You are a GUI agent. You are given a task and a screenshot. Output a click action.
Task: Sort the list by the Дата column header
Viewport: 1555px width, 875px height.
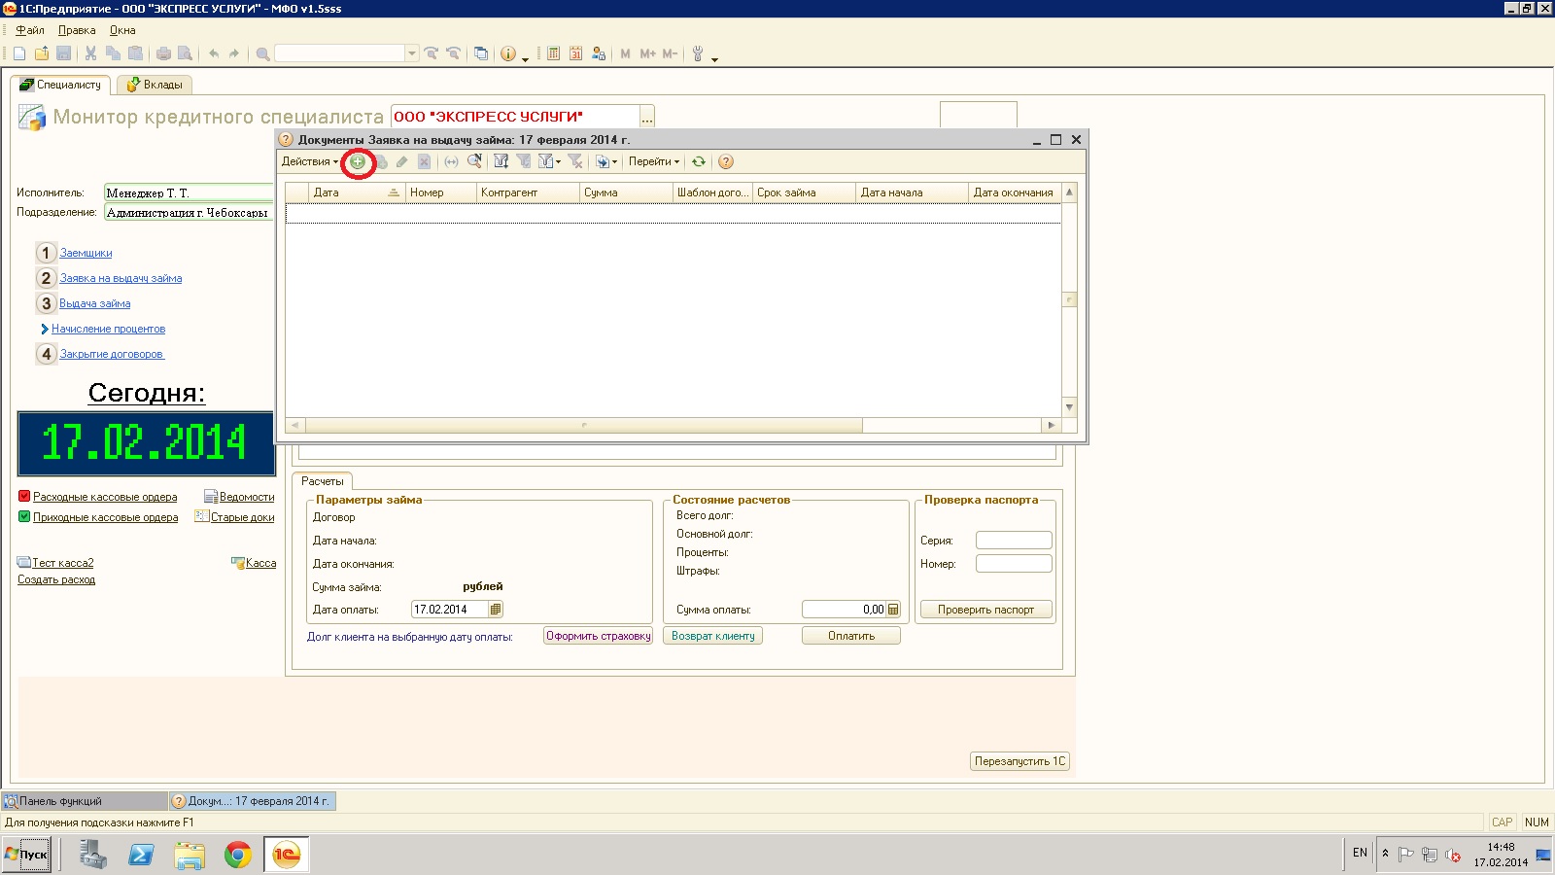[357, 192]
